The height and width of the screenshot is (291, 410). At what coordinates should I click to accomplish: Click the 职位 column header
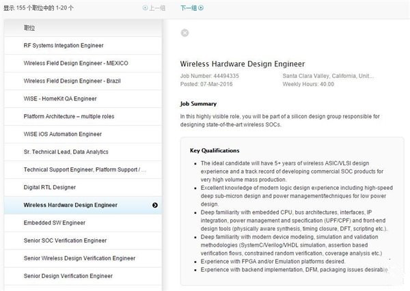point(29,28)
